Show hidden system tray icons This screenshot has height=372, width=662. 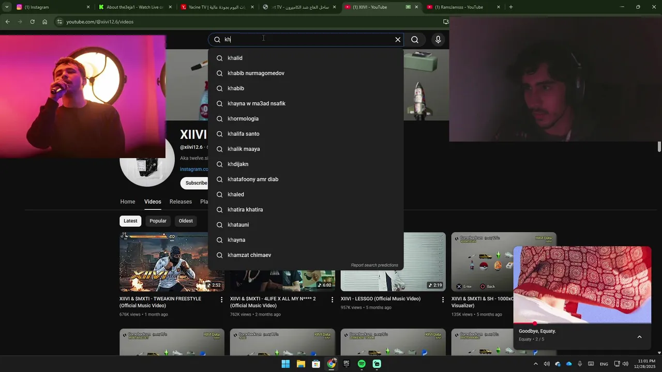(x=535, y=364)
